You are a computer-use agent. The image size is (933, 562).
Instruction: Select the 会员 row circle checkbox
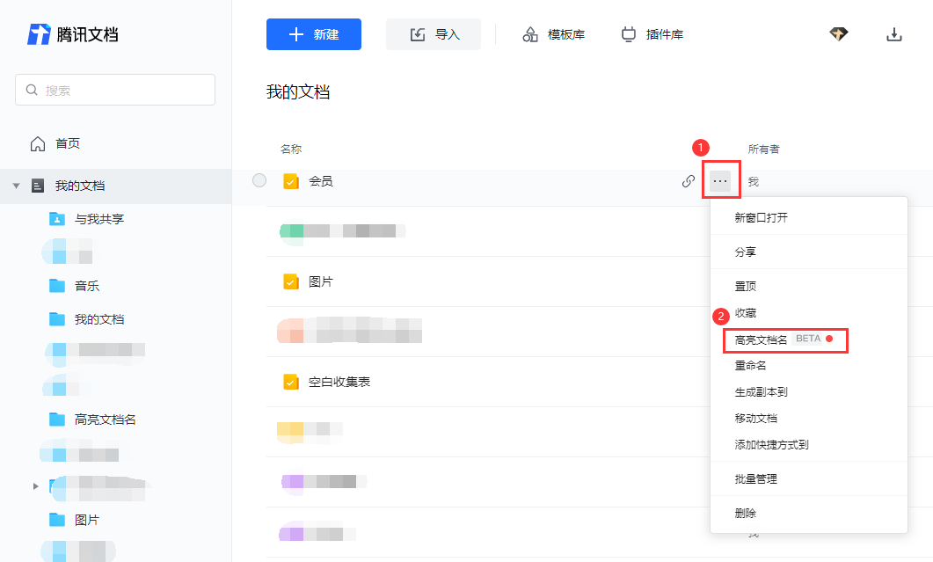[259, 180]
